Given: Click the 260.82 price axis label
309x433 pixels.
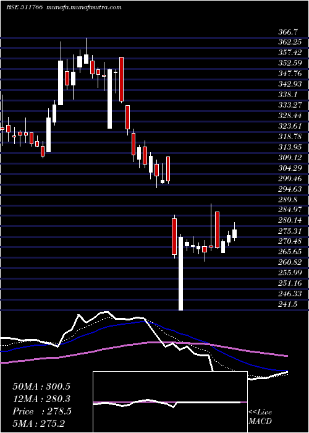Looking at the screenshot, I should click(290, 263).
